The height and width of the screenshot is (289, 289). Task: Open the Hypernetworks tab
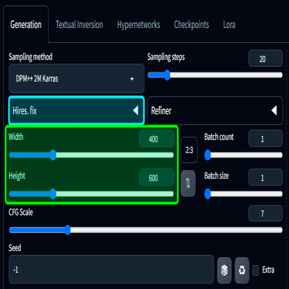[x=138, y=25]
